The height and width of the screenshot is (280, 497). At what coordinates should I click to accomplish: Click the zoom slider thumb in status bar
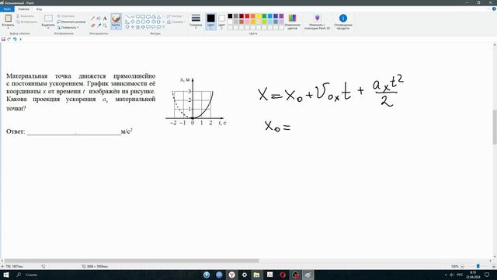click(478, 266)
